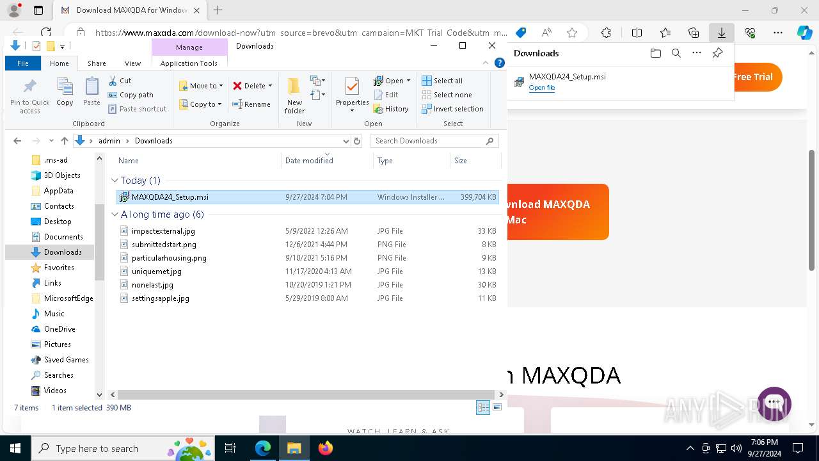Sort by Name column header
This screenshot has height=461, width=819.
coord(198,161)
